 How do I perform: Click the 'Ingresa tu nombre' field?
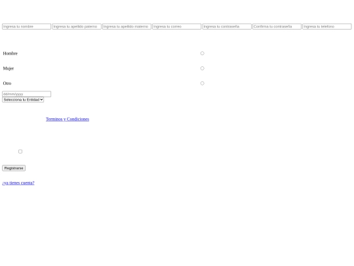click(27, 26)
